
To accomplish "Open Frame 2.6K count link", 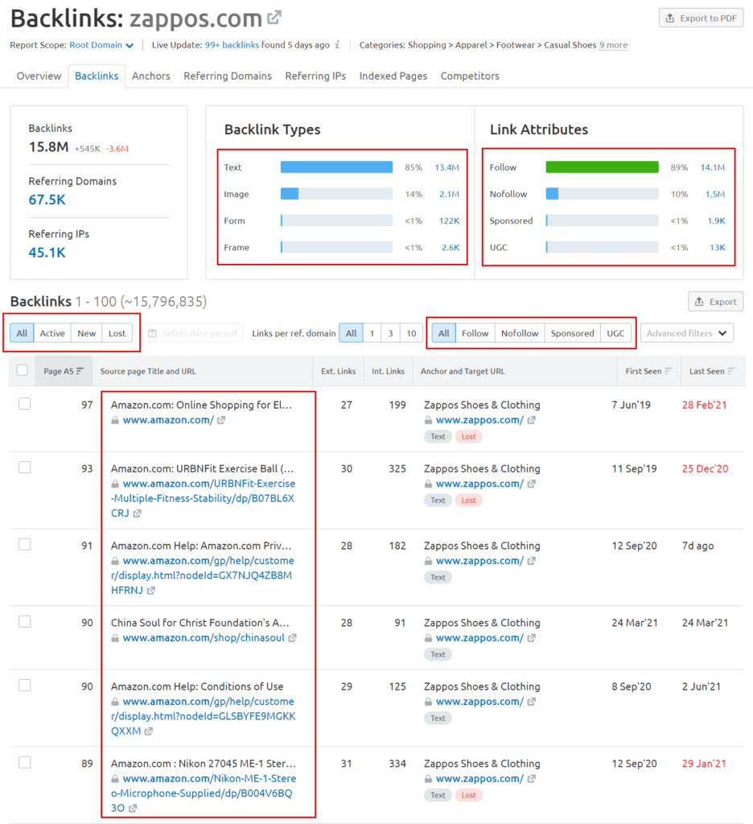I will click(x=451, y=248).
